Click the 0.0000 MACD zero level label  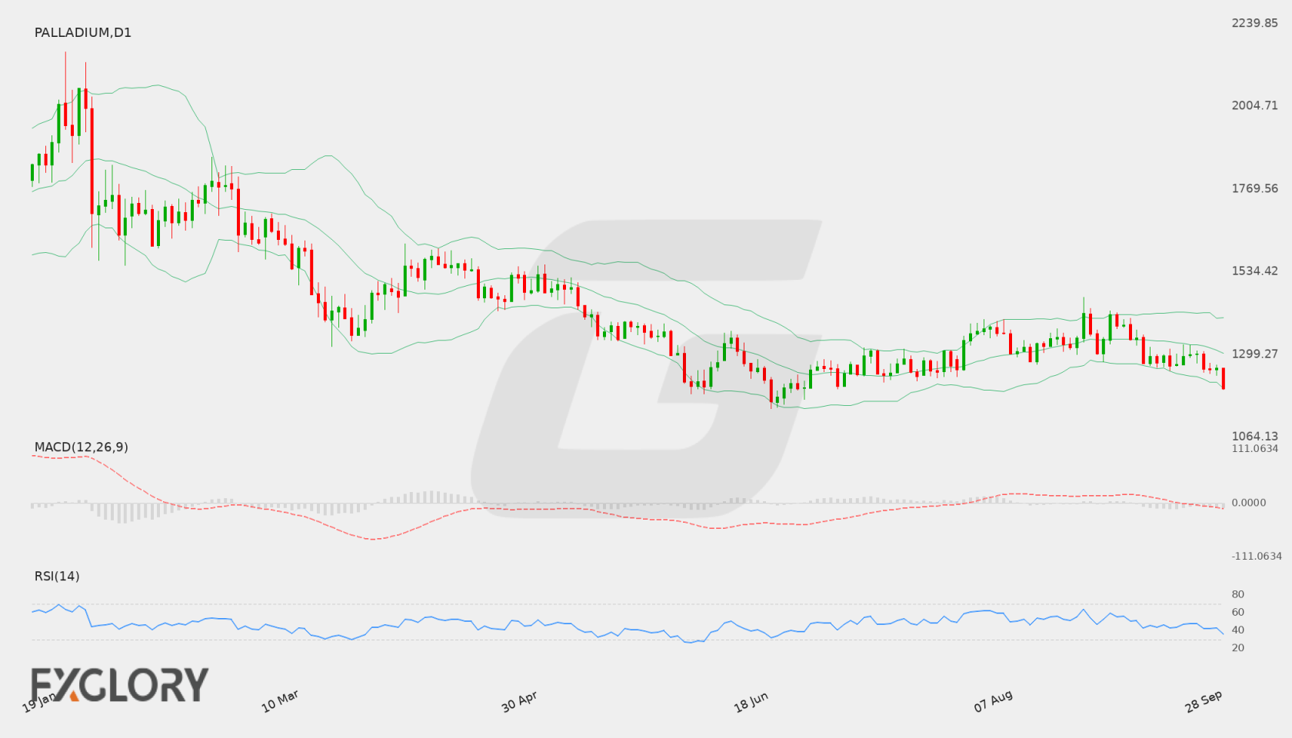click(x=1249, y=502)
